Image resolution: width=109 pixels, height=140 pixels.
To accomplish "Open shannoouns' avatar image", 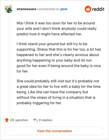I will (9, 9).
